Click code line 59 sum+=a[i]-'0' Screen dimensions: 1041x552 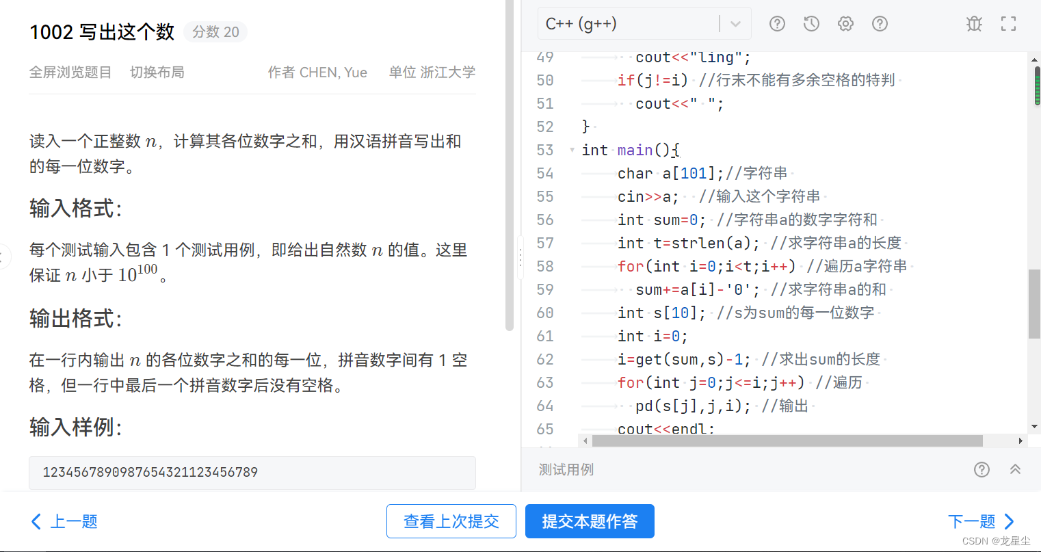761,290
